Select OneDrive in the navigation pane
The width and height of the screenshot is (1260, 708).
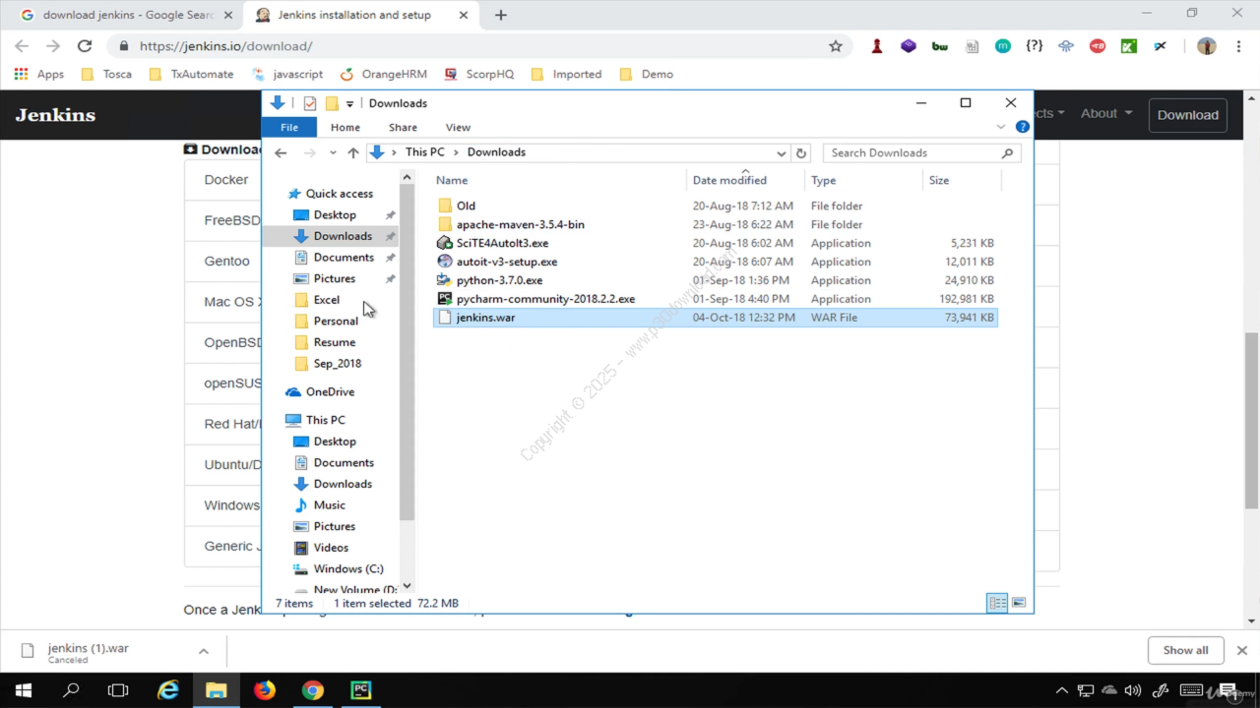tap(330, 391)
